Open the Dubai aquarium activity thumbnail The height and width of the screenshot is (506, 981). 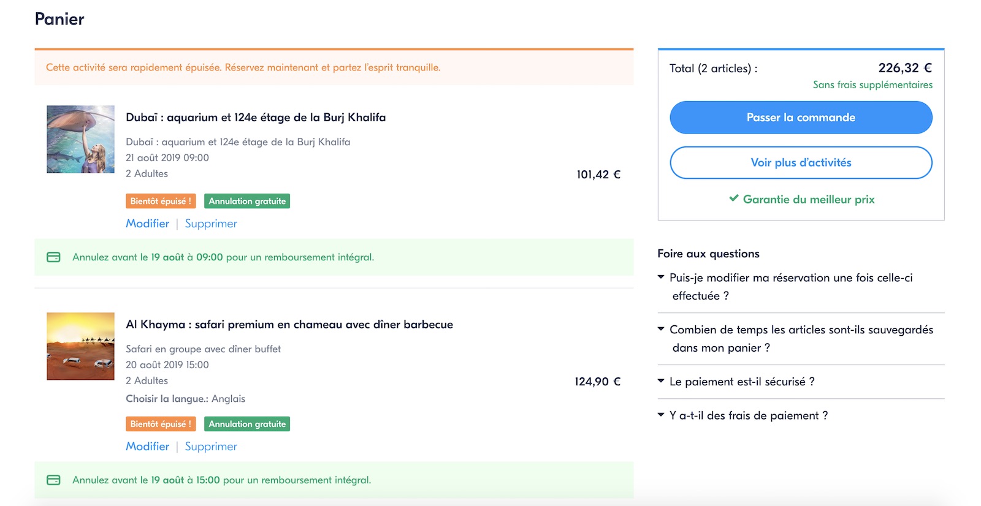(x=80, y=139)
